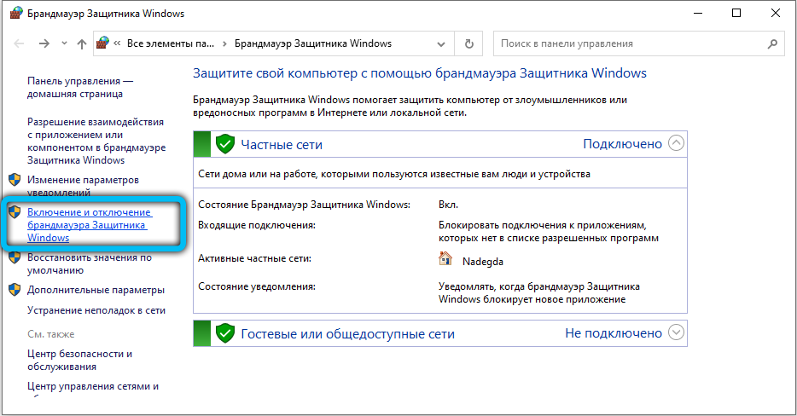797x416 pixels.
Task: Open "Включение и отключение брандмауэра Защитника Windows"
Action: tap(89, 225)
